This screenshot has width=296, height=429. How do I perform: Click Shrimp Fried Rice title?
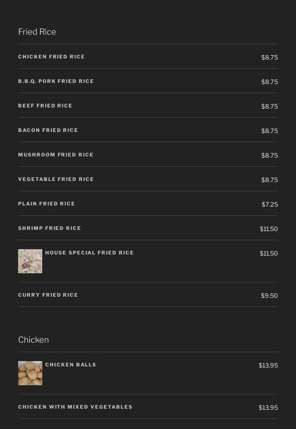[x=49, y=228]
